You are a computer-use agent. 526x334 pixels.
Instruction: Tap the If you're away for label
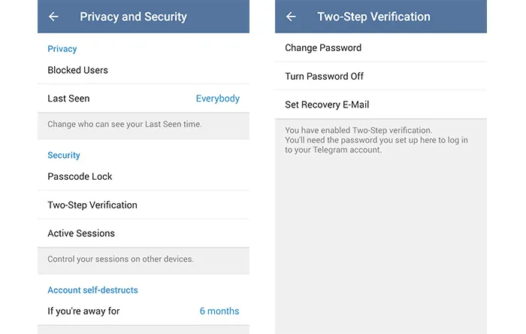[83, 311]
